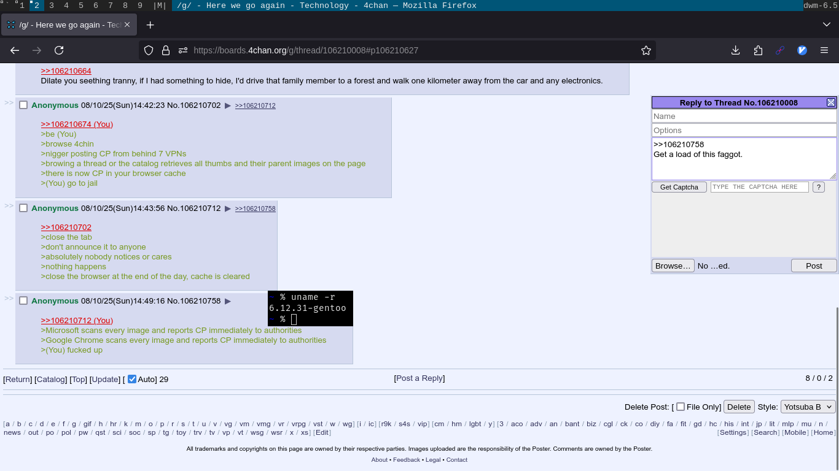This screenshot has width=839, height=471.
Task: Hide post 106210758 via >> arrows
Action: coord(9,298)
